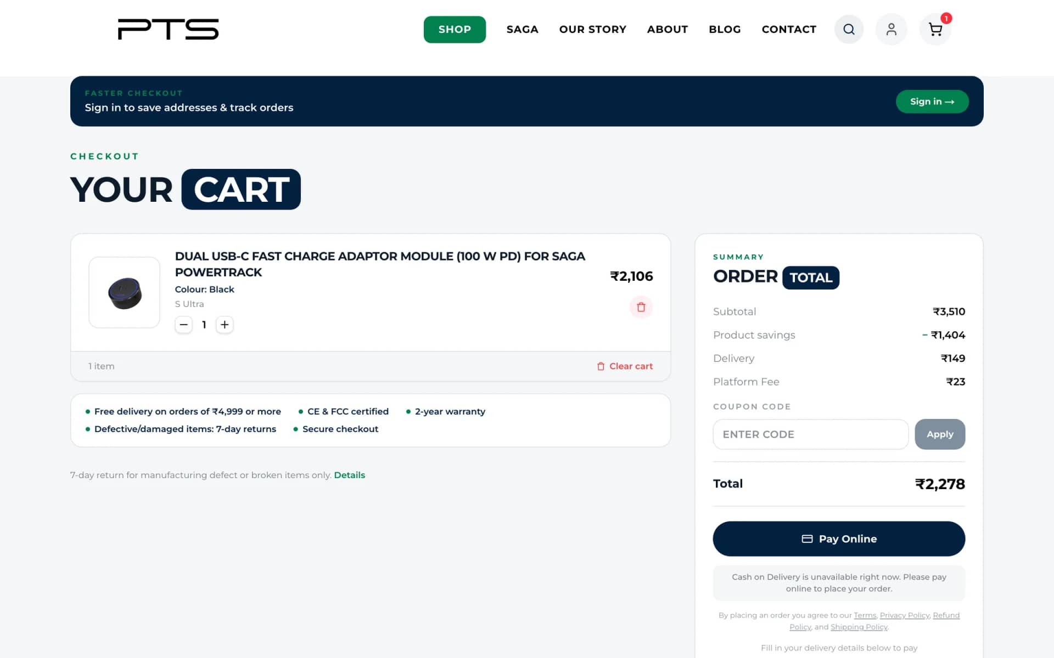Open the BLOG page
The width and height of the screenshot is (1054, 658).
(x=725, y=29)
